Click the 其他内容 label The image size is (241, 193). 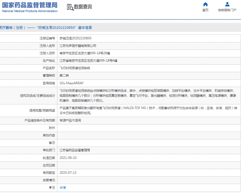click(x=49, y=135)
